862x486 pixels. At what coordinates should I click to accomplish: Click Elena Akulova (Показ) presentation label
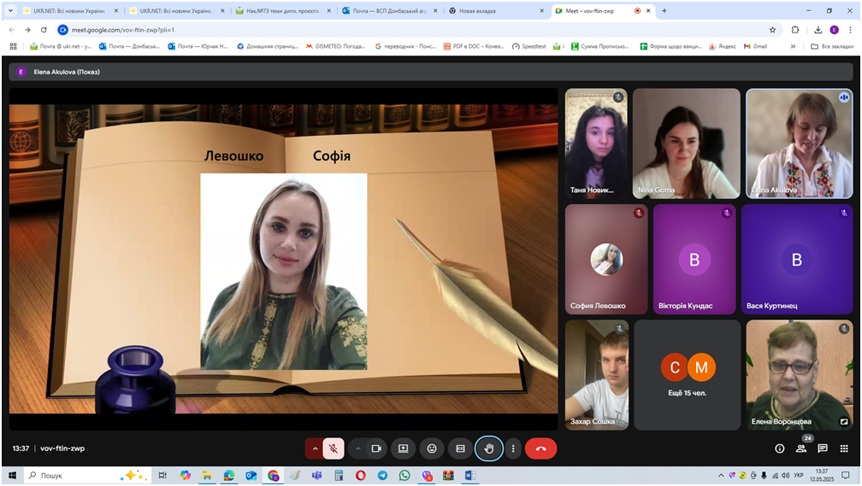tap(67, 72)
